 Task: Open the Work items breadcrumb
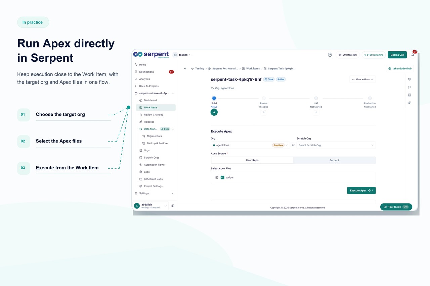click(251, 68)
